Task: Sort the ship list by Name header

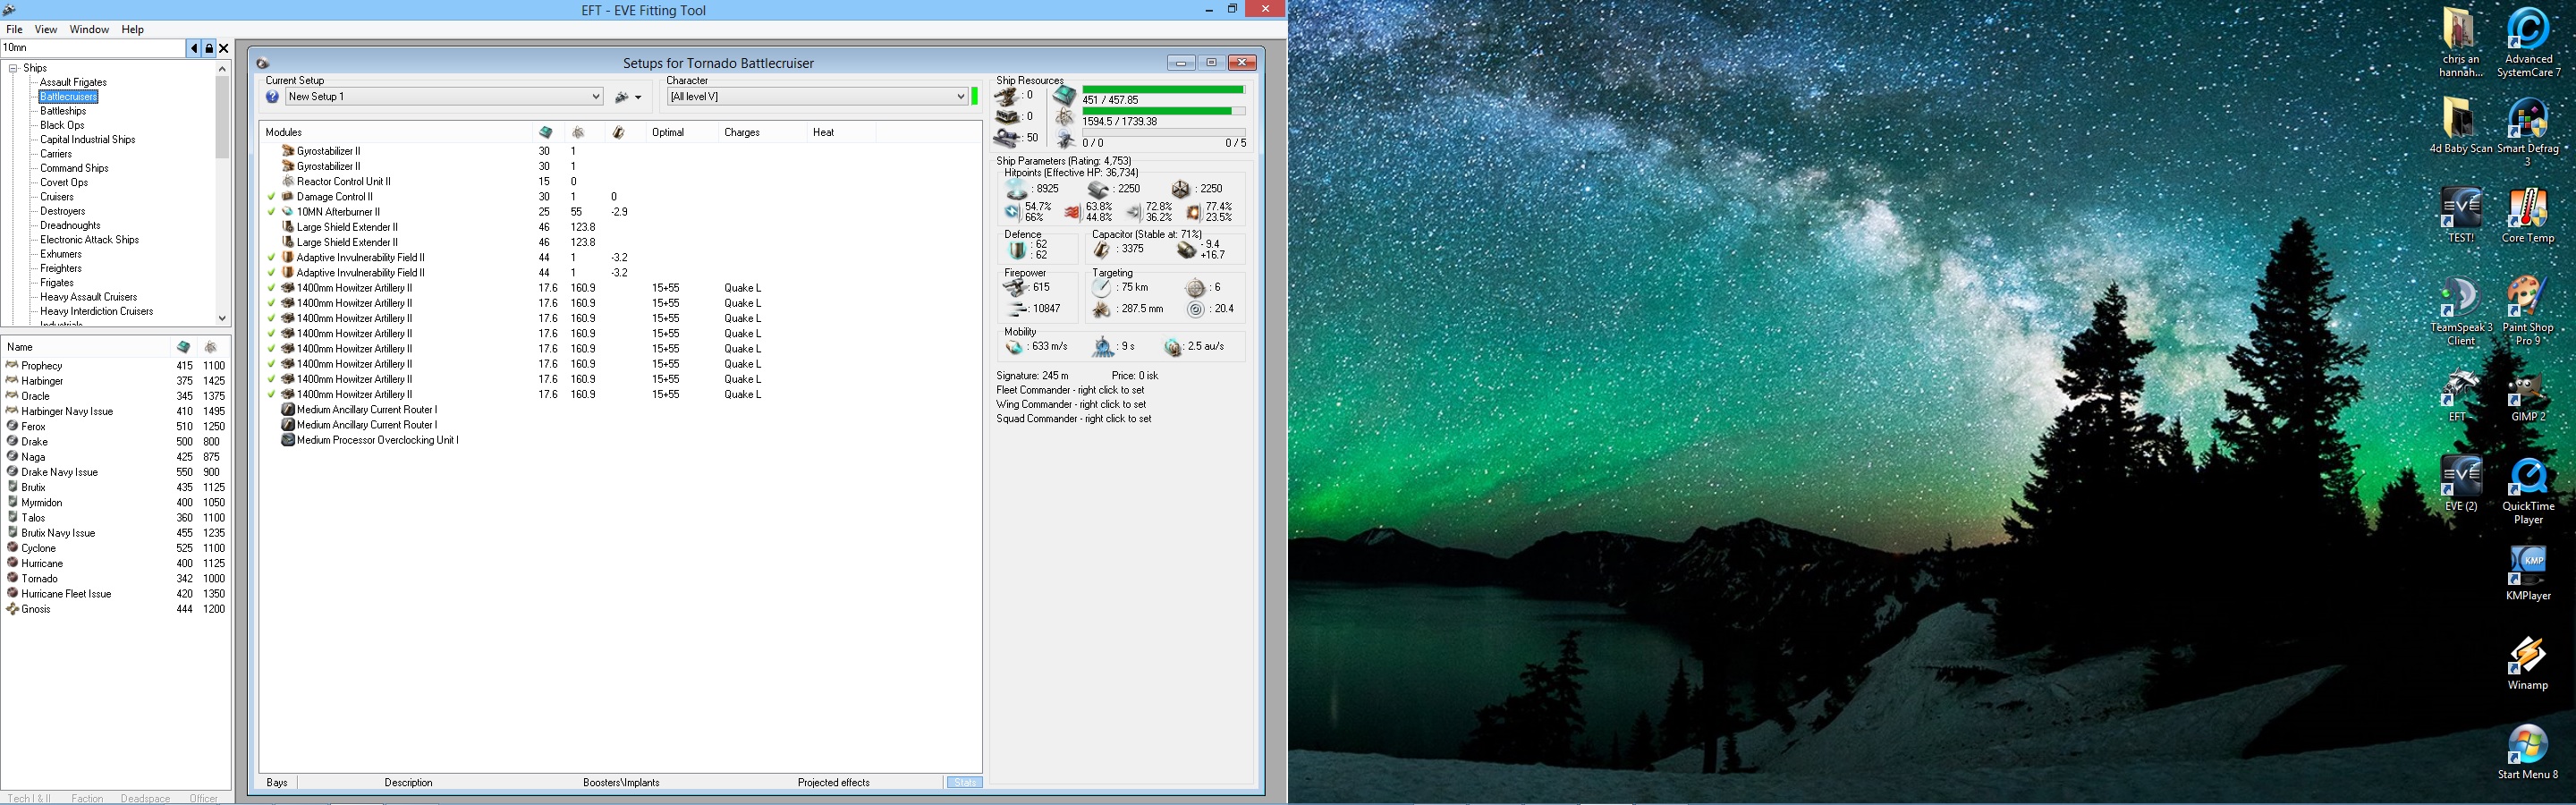Action: 86,347
